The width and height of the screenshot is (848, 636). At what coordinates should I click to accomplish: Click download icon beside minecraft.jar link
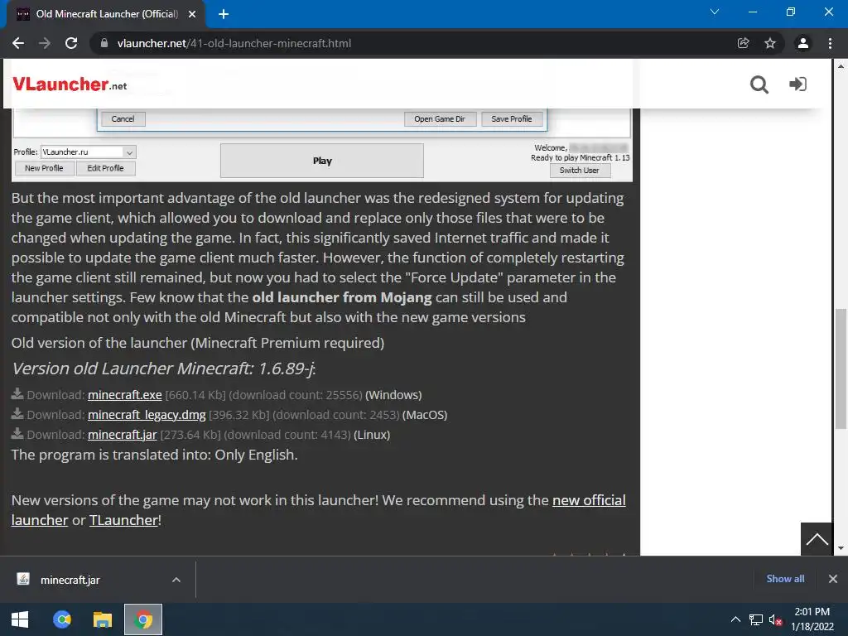(x=17, y=433)
